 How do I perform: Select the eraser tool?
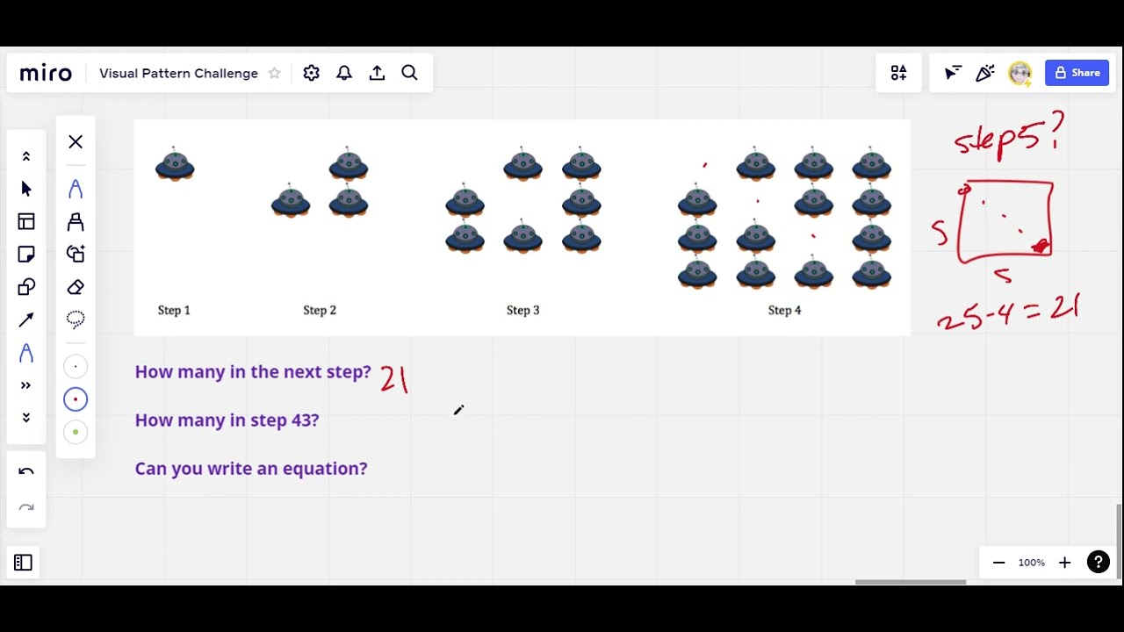click(76, 287)
